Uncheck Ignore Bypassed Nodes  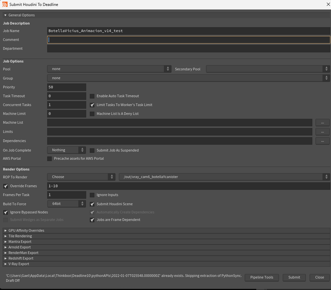click(6, 212)
